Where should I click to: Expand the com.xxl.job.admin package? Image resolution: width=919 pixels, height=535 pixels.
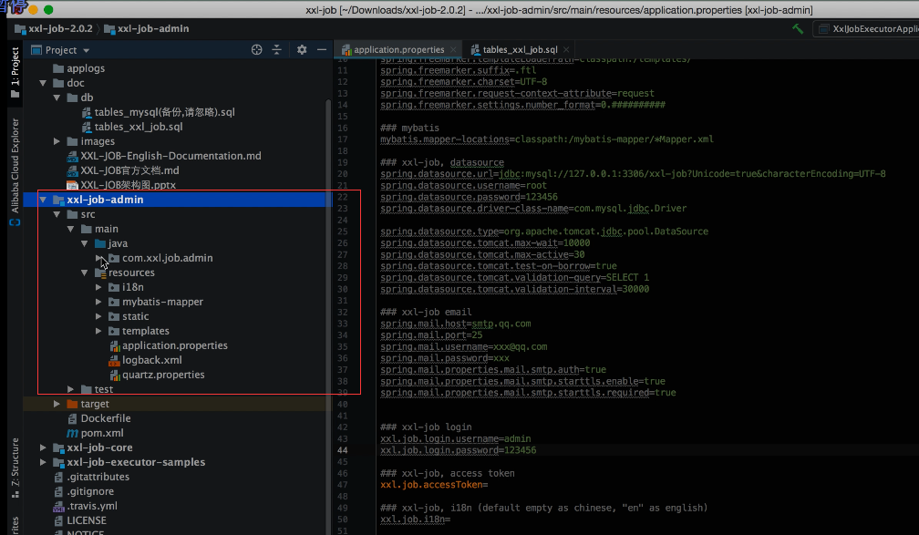pyautogui.click(x=98, y=258)
